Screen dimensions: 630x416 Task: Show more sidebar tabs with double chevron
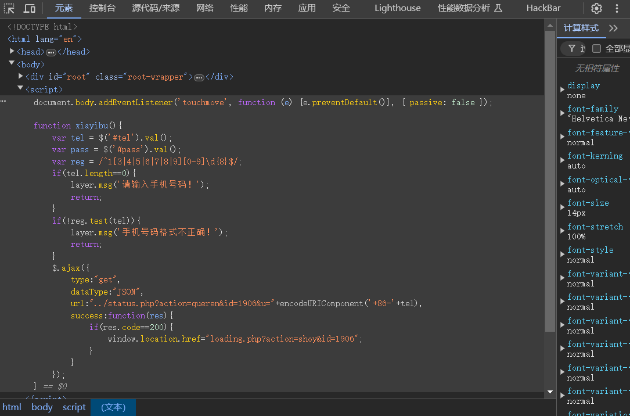(613, 28)
